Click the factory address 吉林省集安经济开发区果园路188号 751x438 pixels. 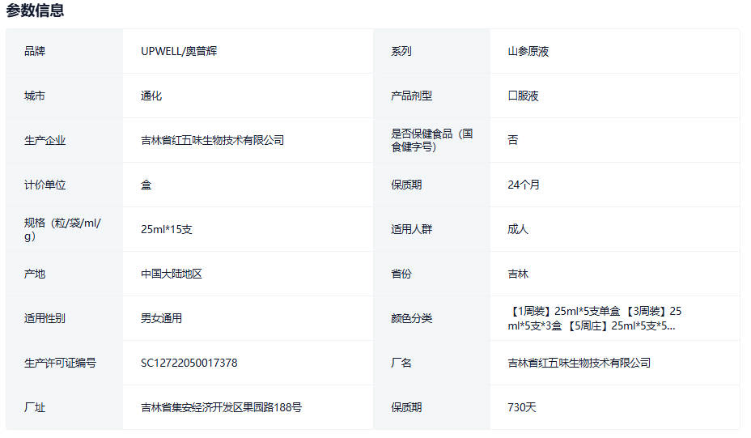[x=221, y=407]
